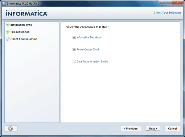Image resolution: width=185 pixels, height=137 pixels.
Task: Uncheck the Informatica Developer checkbox
Action: pyautogui.click(x=74, y=37)
